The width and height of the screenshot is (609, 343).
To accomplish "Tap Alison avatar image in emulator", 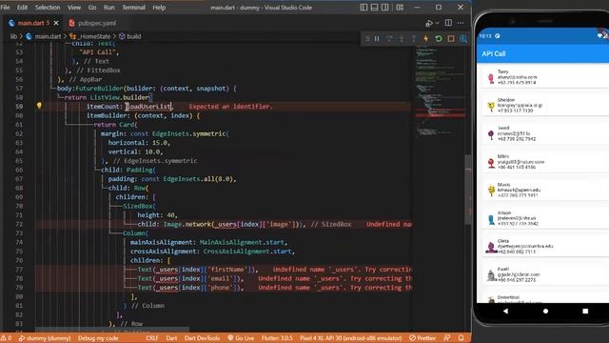I will click(x=491, y=220).
